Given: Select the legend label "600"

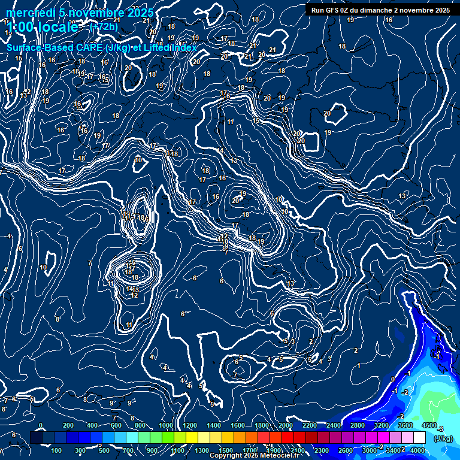Looking at the screenshot, I should tap(116, 425).
